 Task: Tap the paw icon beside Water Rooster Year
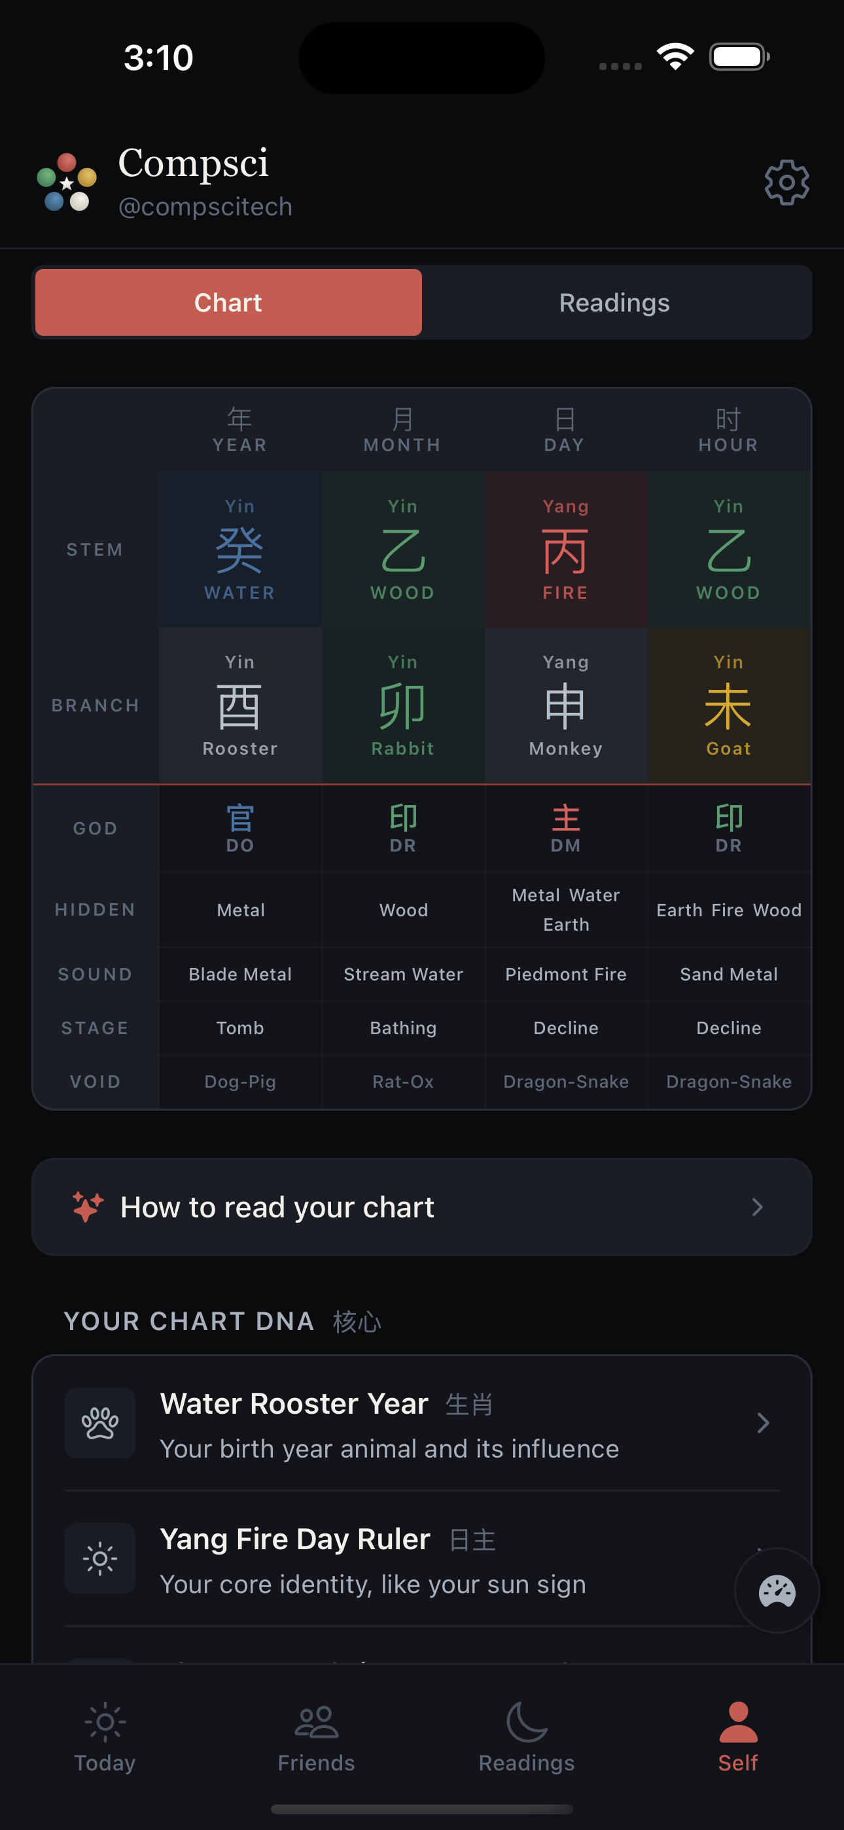click(100, 1423)
